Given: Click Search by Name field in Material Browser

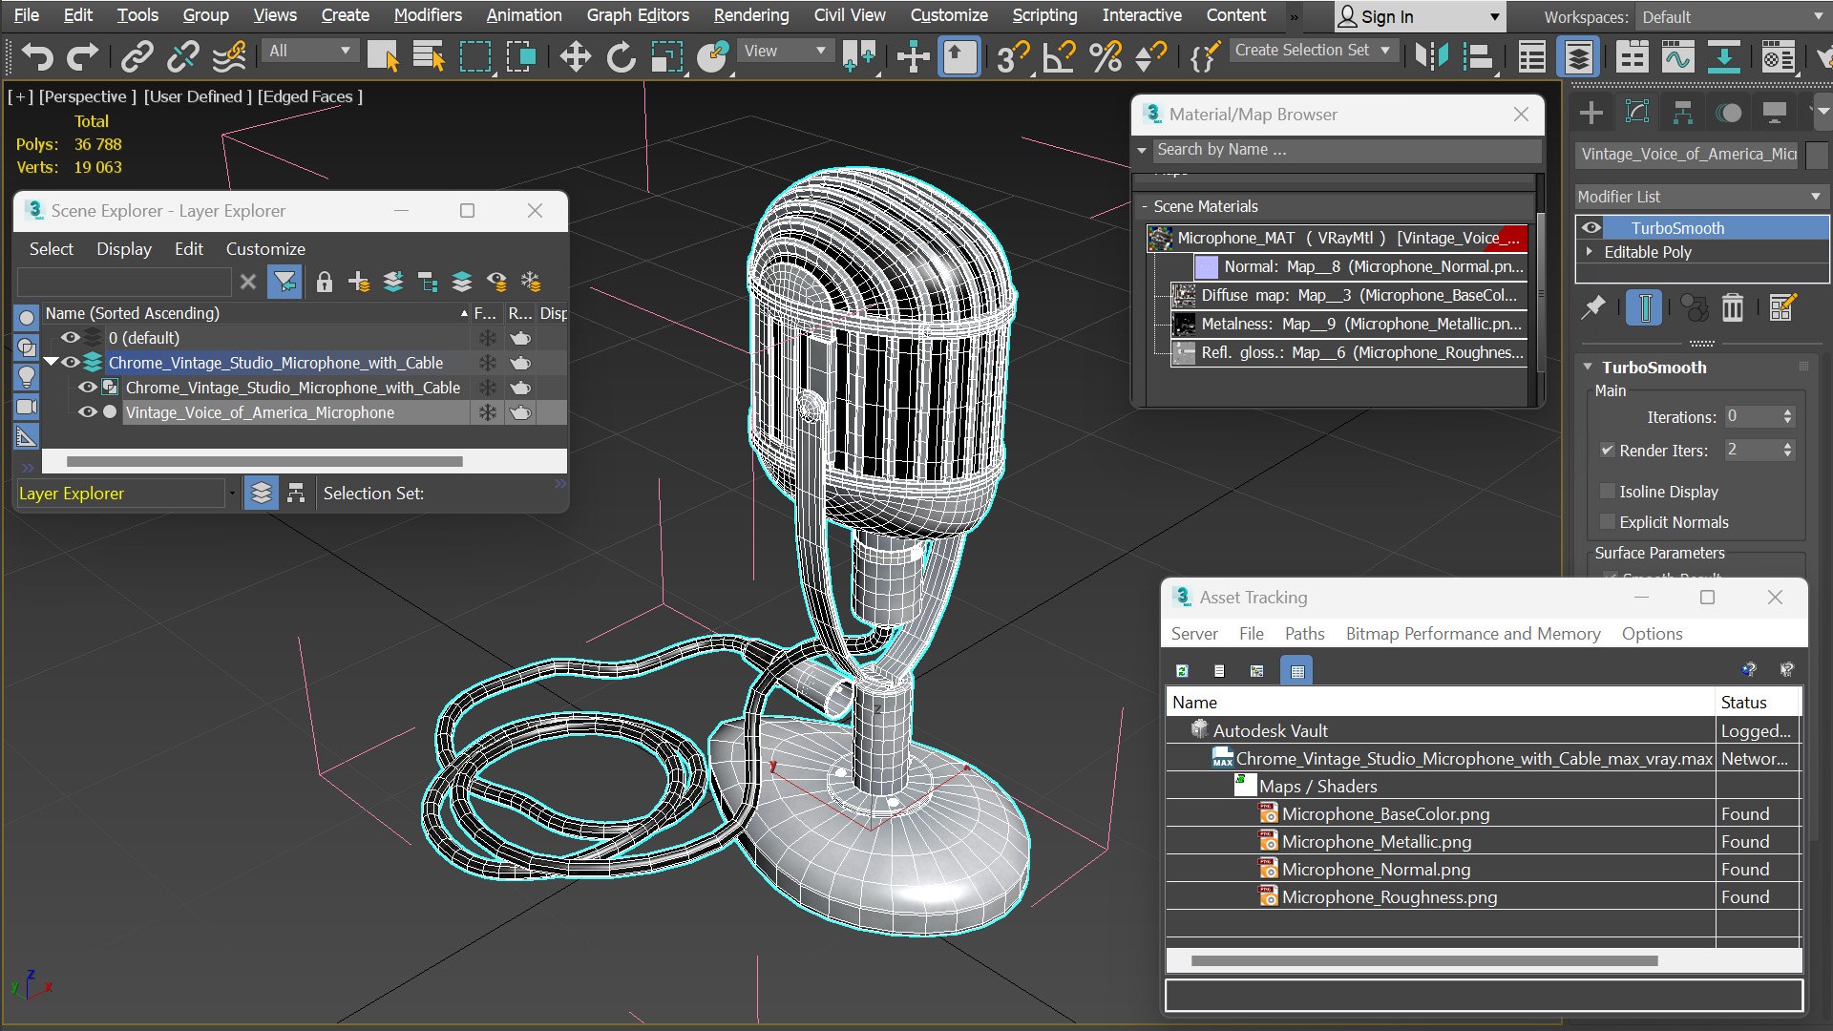Looking at the screenshot, I should (x=1347, y=150).
